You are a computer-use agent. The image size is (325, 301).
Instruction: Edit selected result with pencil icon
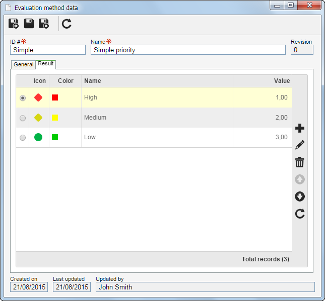[x=300, y=145]
